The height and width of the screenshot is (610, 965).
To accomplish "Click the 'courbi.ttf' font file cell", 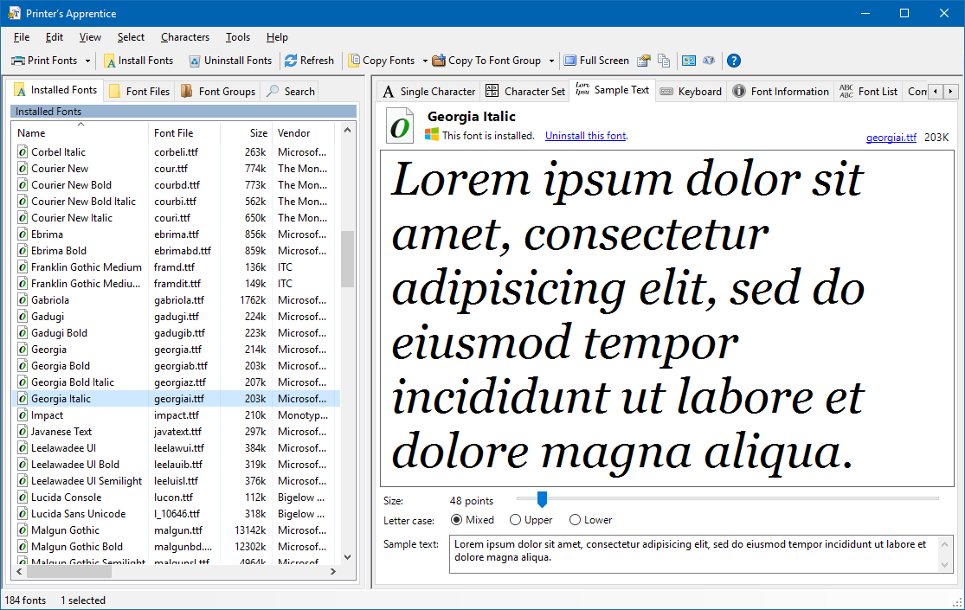I will [176, 202].
